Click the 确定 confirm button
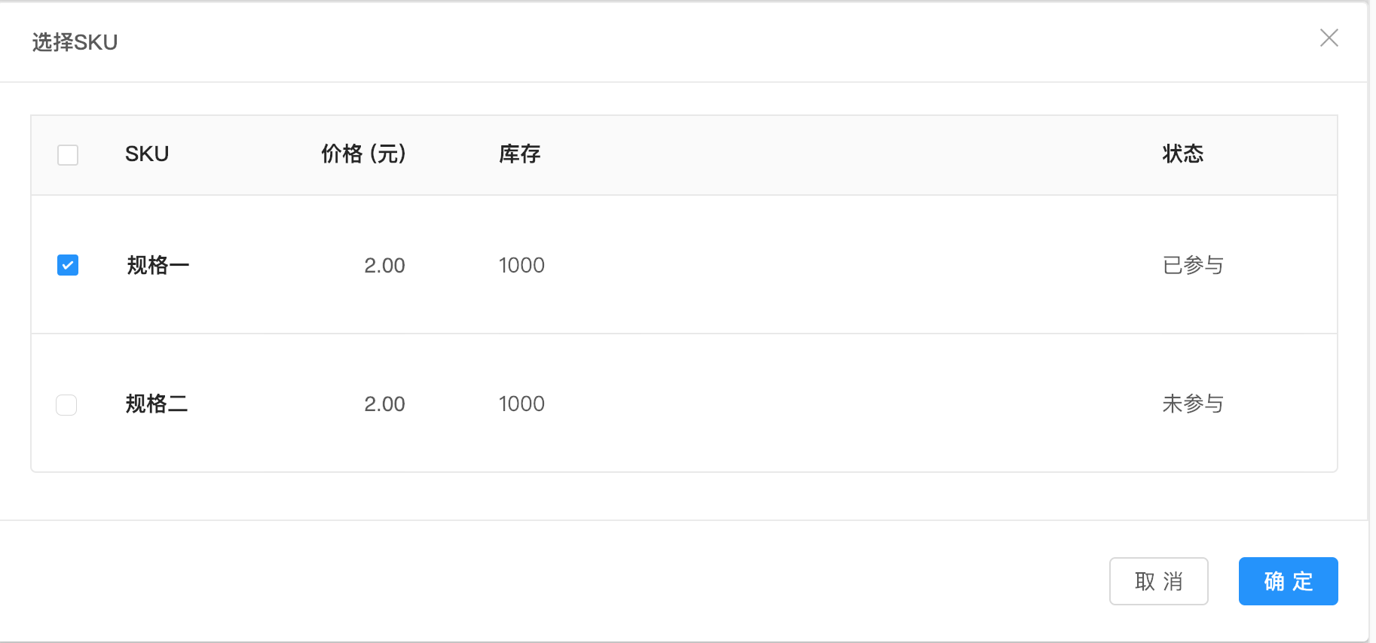The image size is (1376, 643). pos(1288,581)
